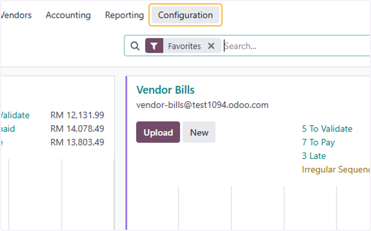Open the Reporting menu

pos(124,15)
